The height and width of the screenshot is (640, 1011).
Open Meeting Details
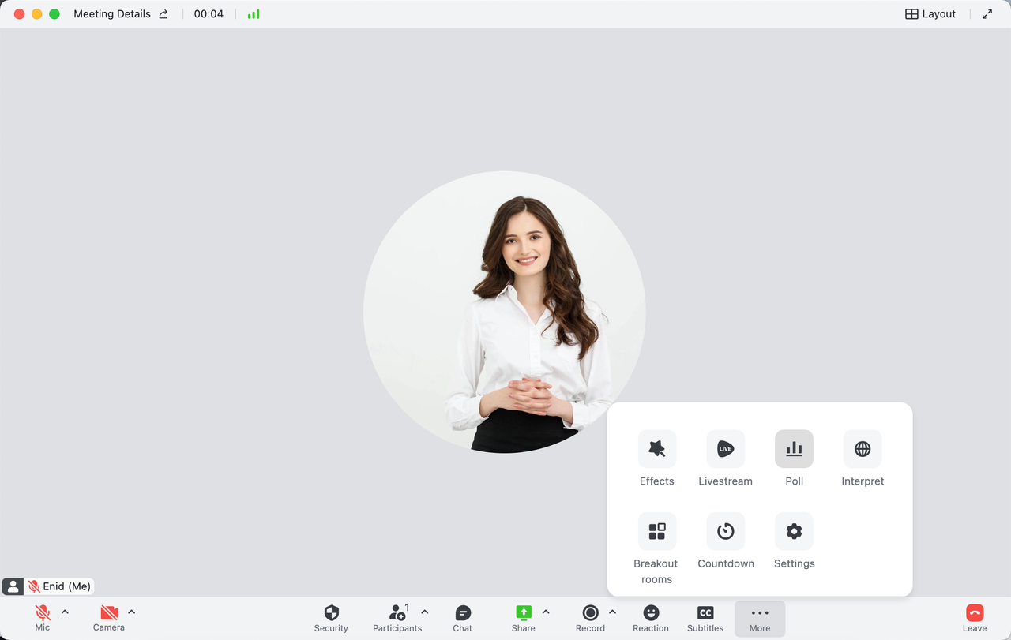pyautogui.click(x=112, y=13)
